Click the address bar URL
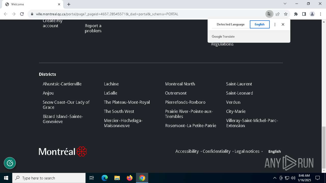 click(107, 14)
